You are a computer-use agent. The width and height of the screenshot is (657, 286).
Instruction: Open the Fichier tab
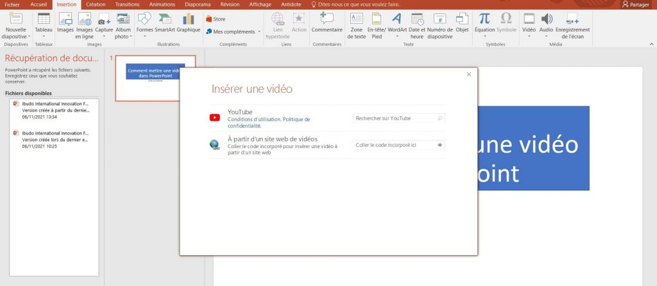tap(12, 4)
